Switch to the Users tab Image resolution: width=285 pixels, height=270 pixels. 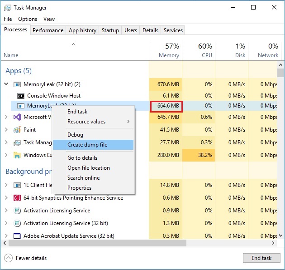(131, 30)
